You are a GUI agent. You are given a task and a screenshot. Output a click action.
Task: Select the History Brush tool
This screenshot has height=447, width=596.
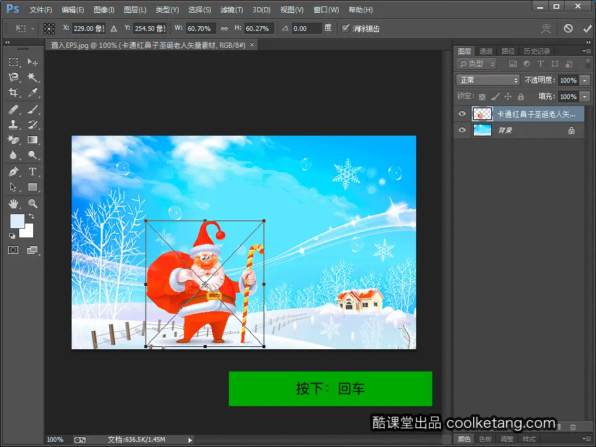33,125
